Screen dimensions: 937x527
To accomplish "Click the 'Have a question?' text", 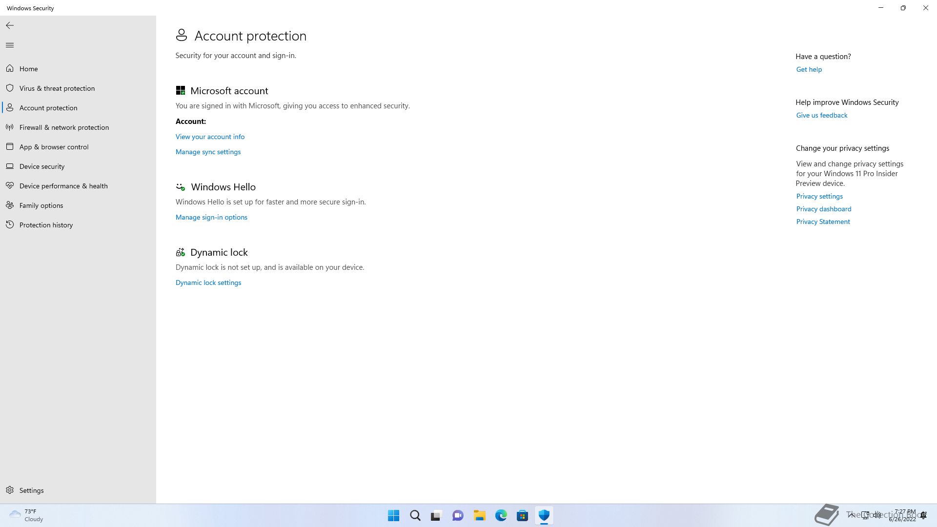I will tap(823, 57).
